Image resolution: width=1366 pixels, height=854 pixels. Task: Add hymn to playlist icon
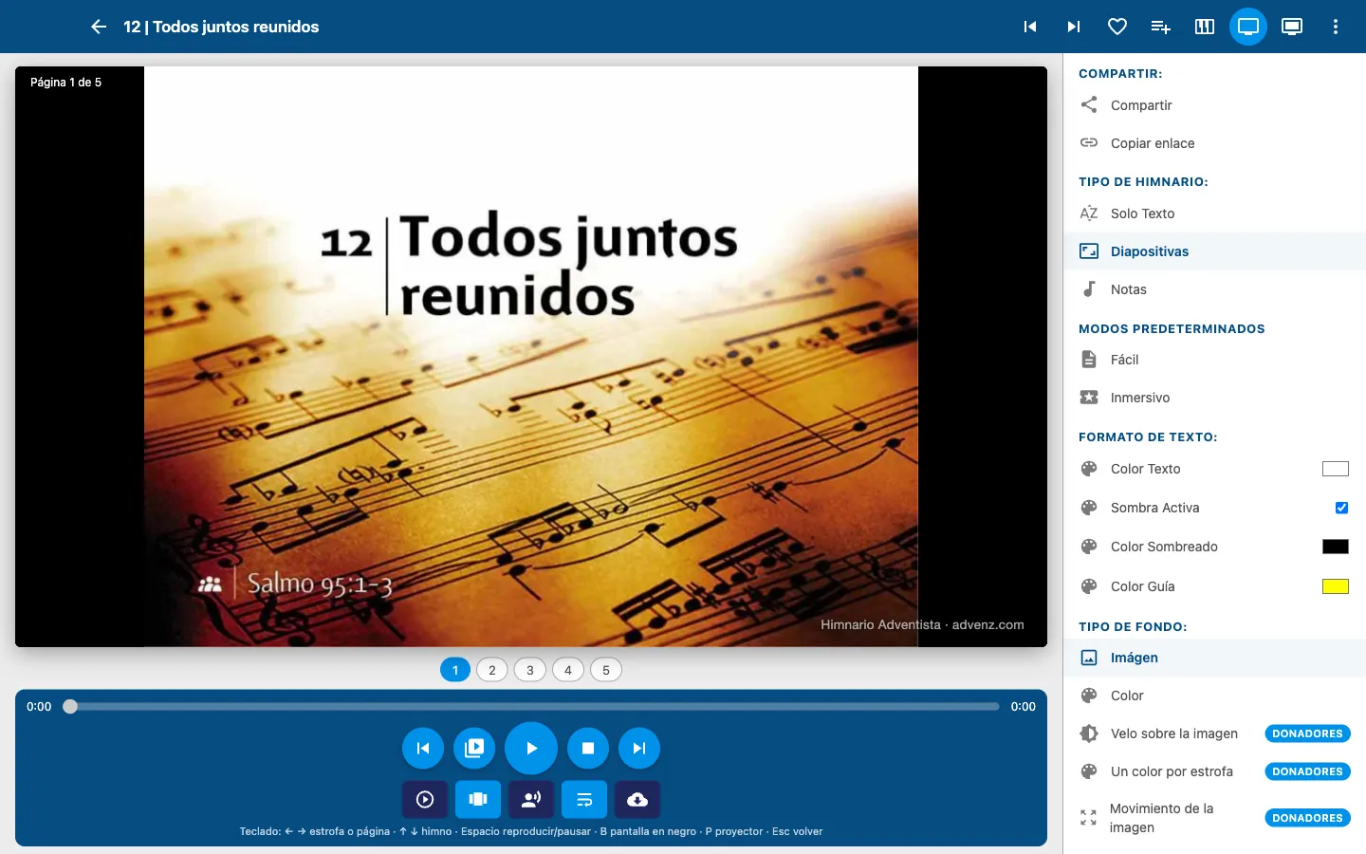tap(1161, 27)
